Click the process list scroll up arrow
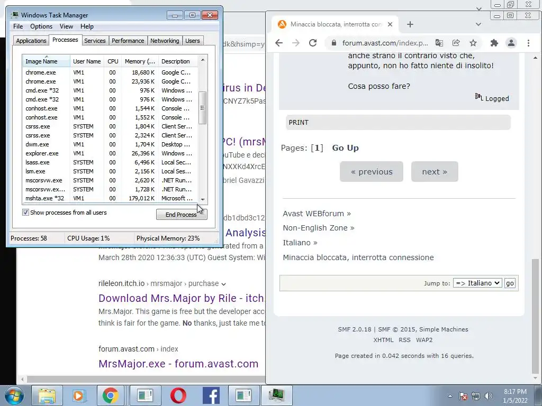 click(203, 60)
